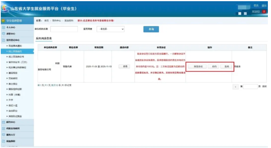Click the 备注 column header
The height and width of the screenshot is (148, 271).
point(250,47)
